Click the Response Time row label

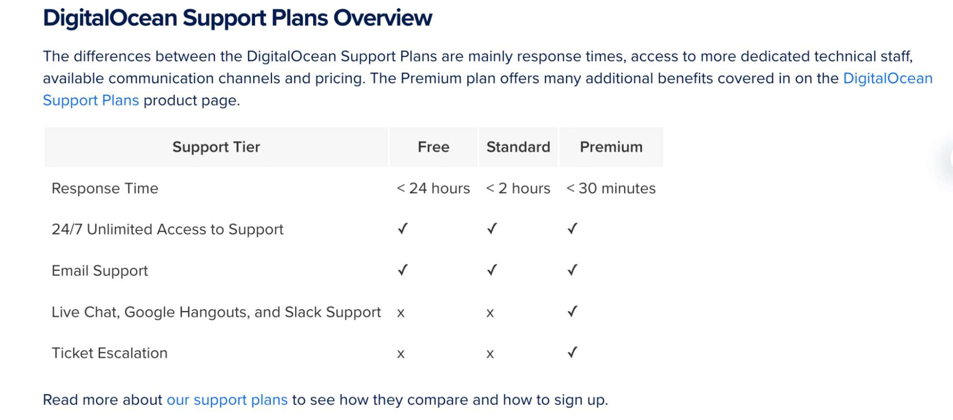point(105,188)
